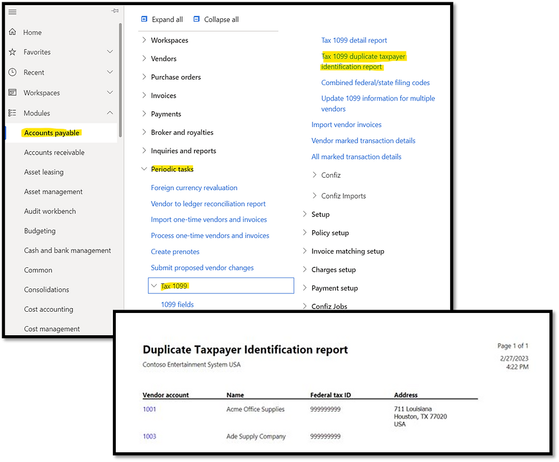This screenshot has width=559, height=462.
Task: Expand Broker and royalties group
Action: (144, 132)
